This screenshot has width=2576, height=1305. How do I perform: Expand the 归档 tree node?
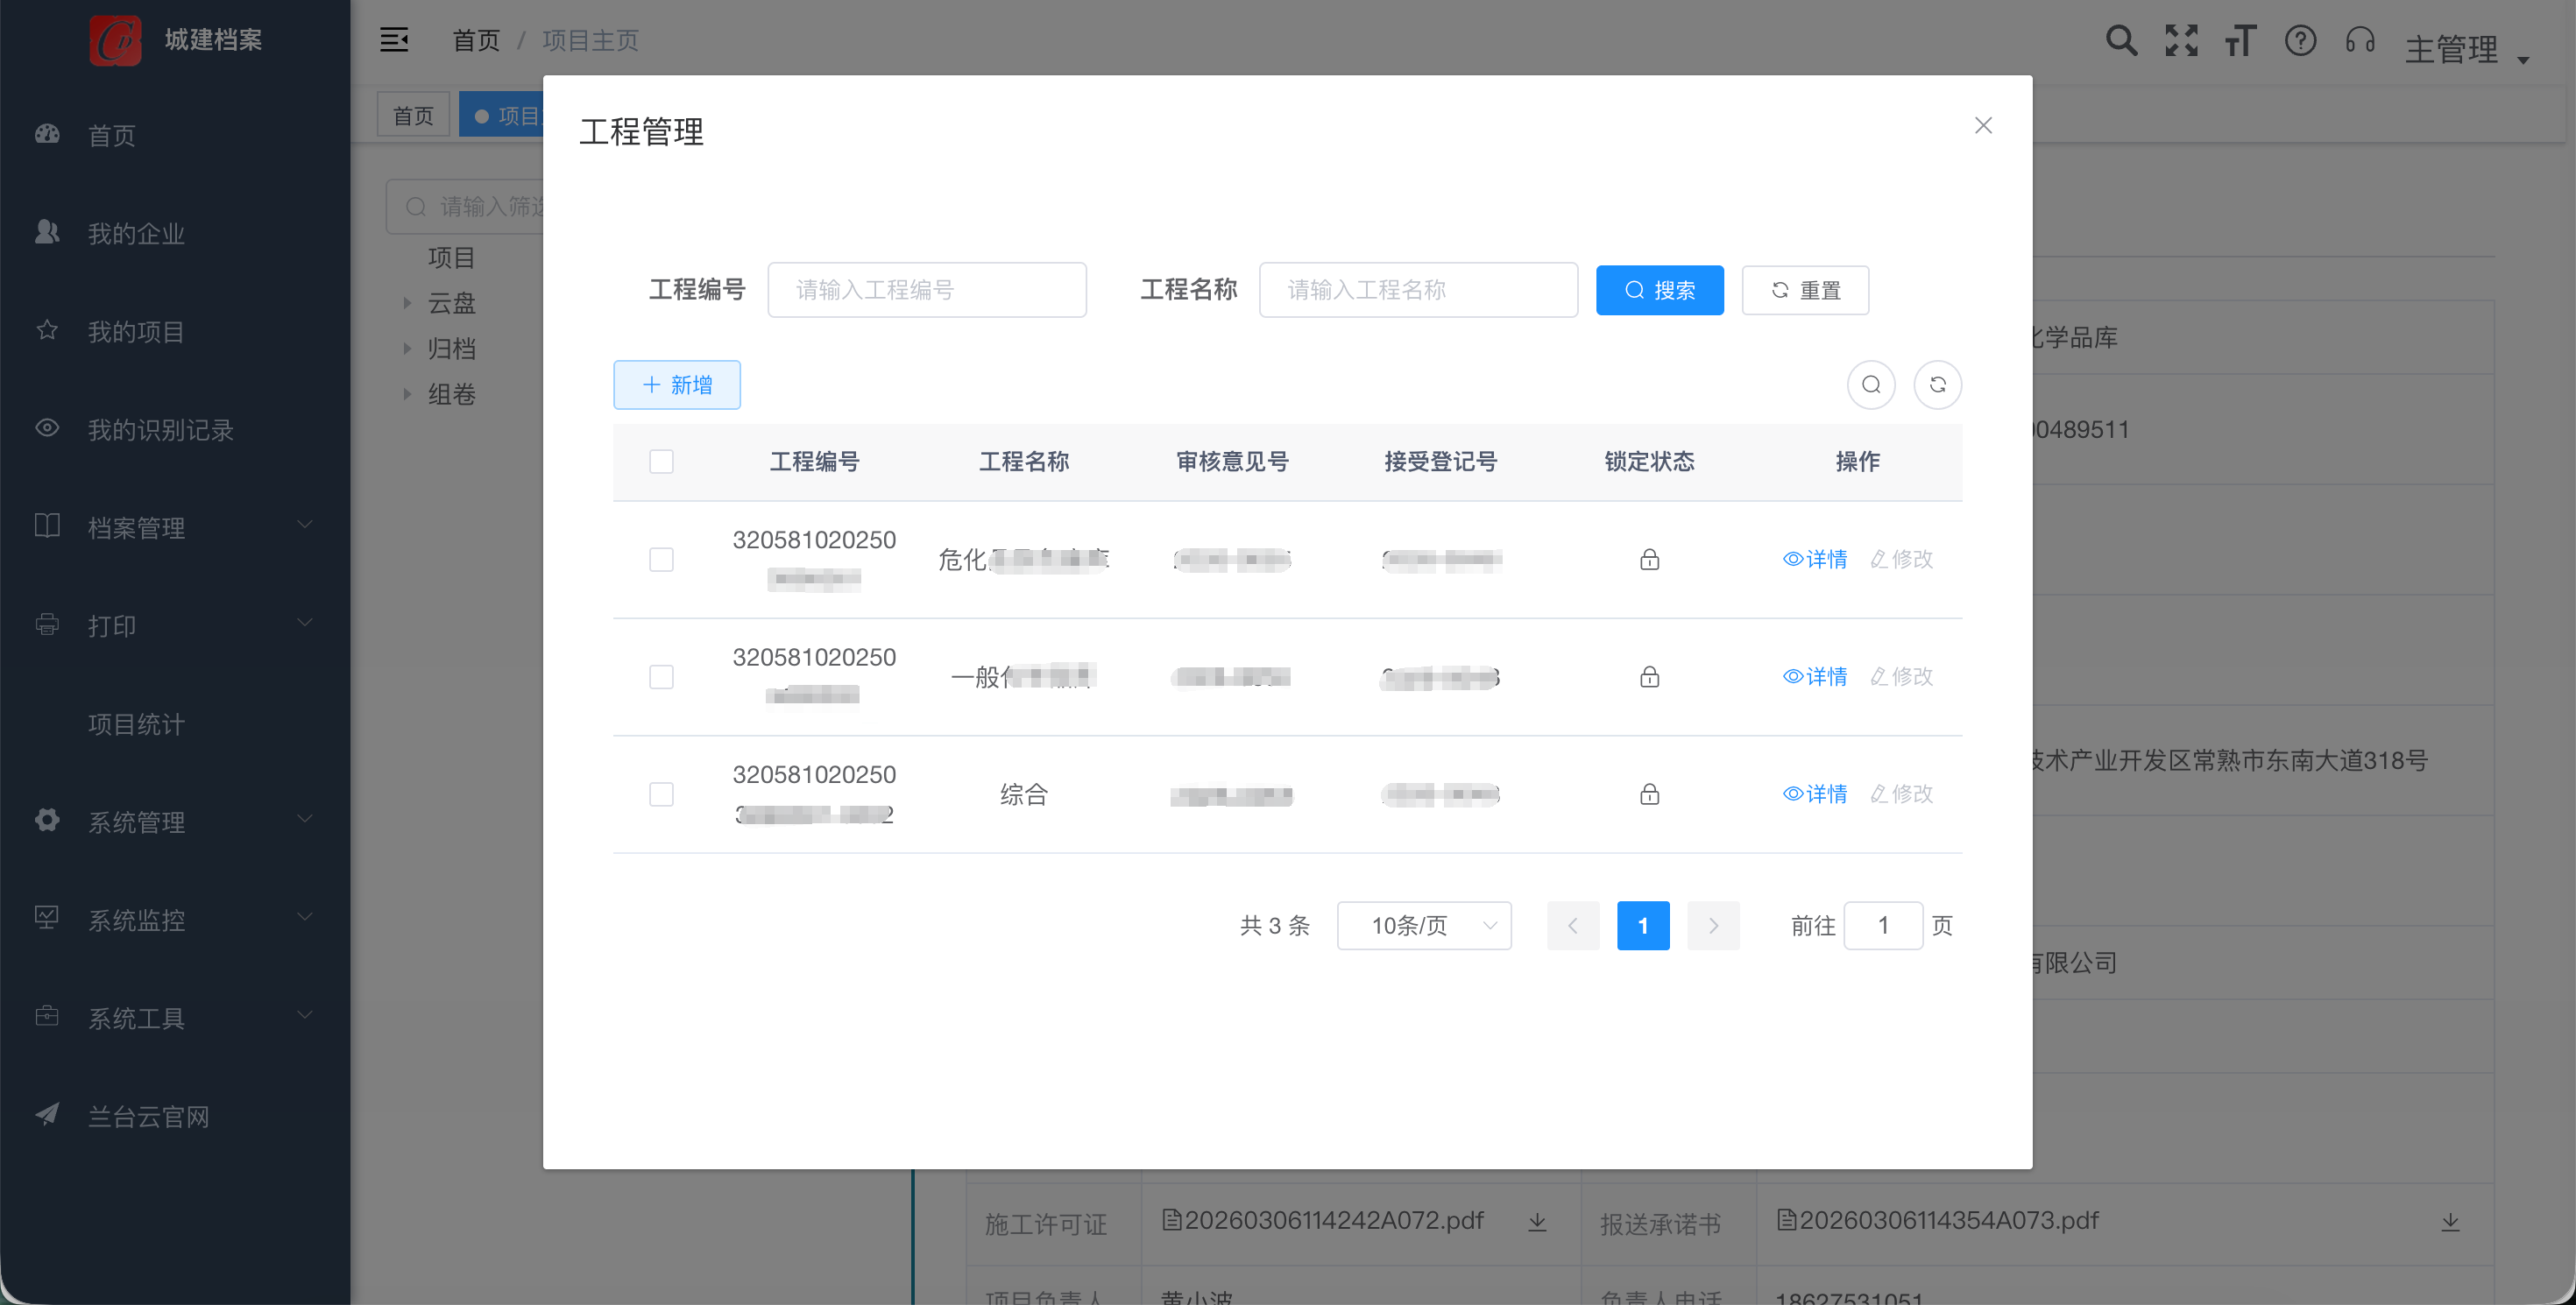[x=407, y=349]
